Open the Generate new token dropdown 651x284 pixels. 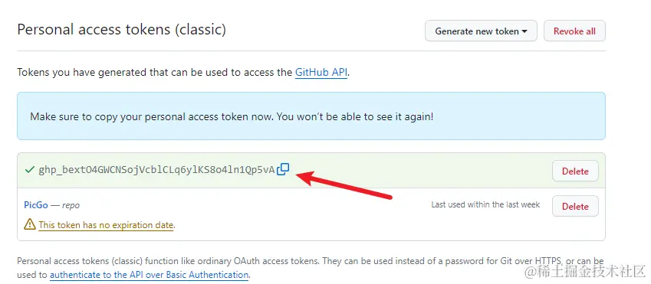coord(481,31)
